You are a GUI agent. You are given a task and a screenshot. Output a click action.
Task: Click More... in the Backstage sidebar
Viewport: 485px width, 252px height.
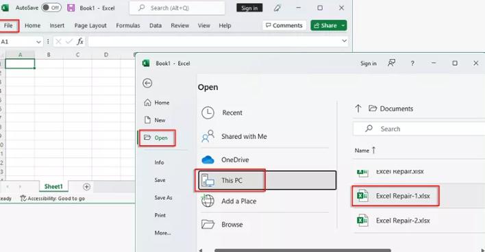[x=163, y=233]
